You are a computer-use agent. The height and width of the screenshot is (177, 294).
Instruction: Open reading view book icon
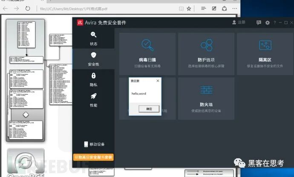(x=181, y=9)
